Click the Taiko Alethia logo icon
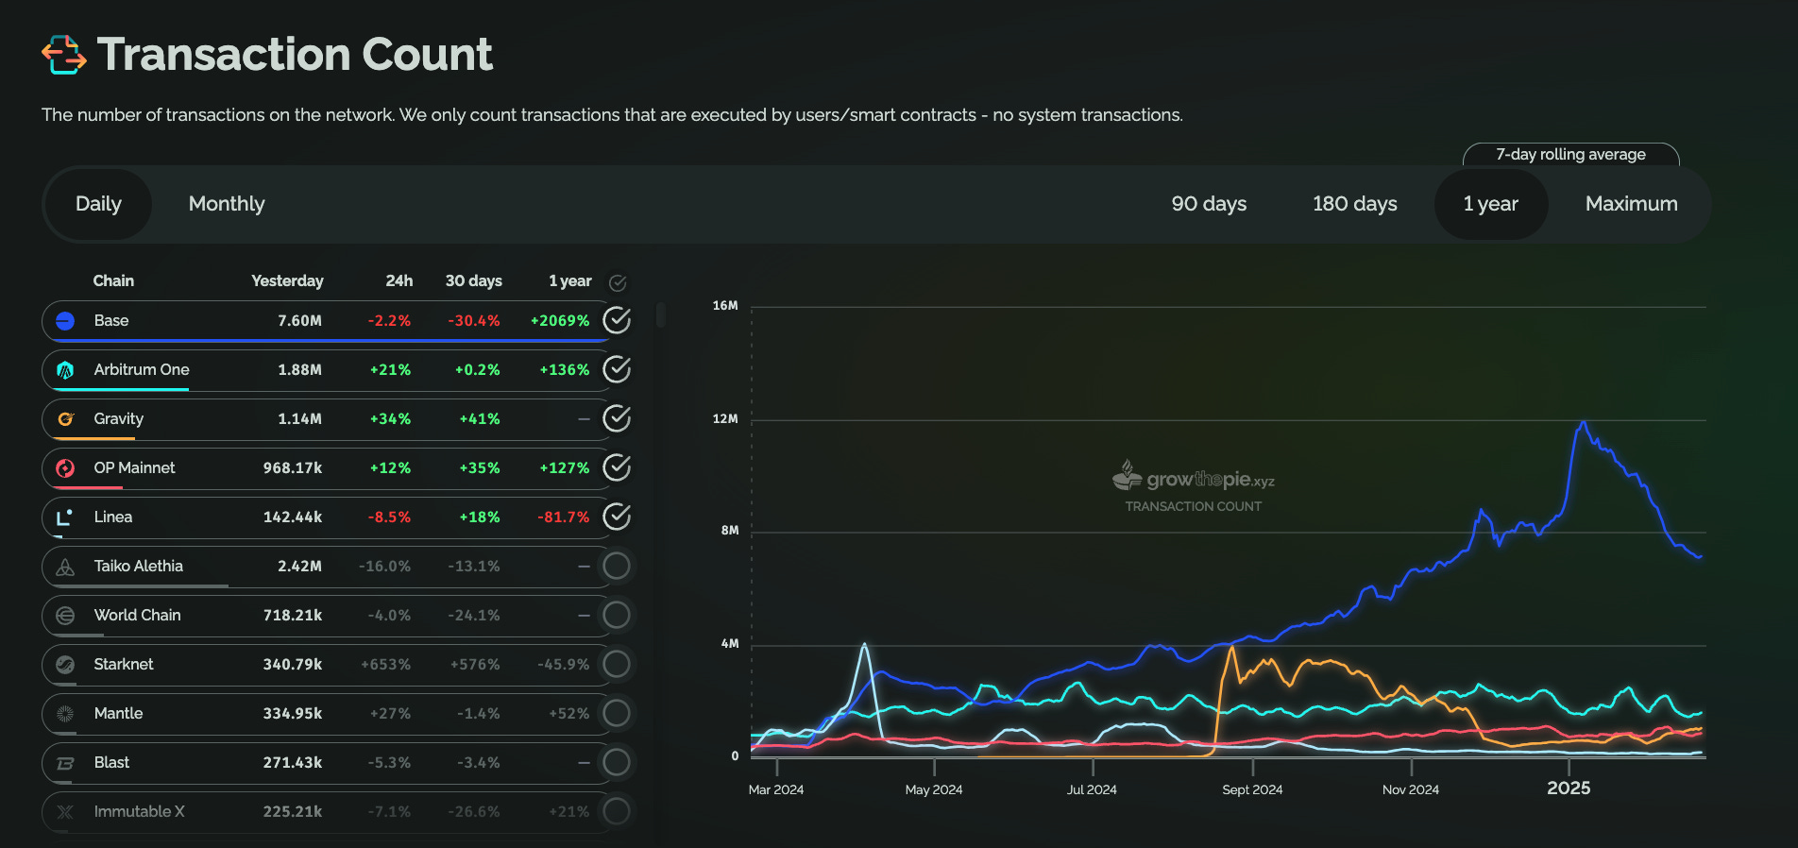Screen dimensions: 1798x848 (x=65, y=567)
